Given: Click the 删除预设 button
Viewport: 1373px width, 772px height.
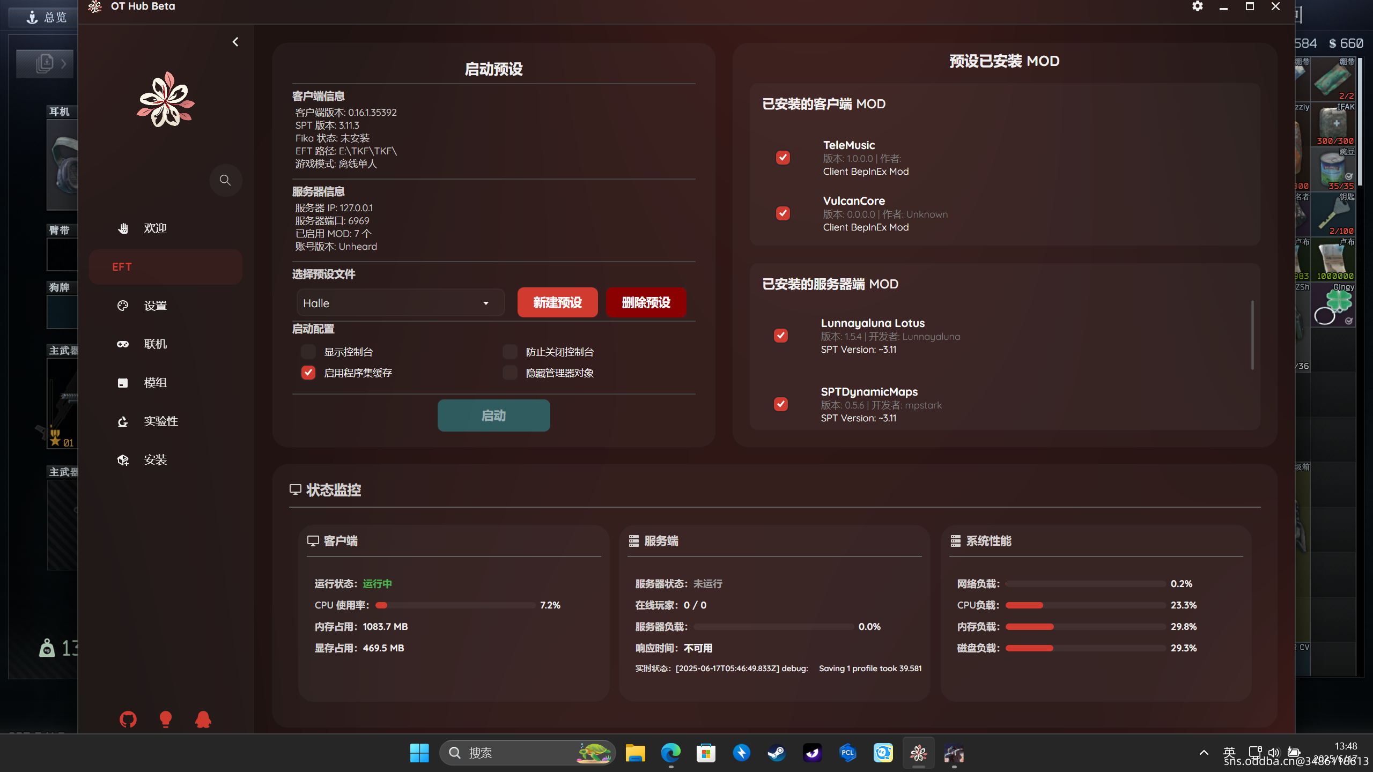Looking at the screenshot, I should point(646,302).
